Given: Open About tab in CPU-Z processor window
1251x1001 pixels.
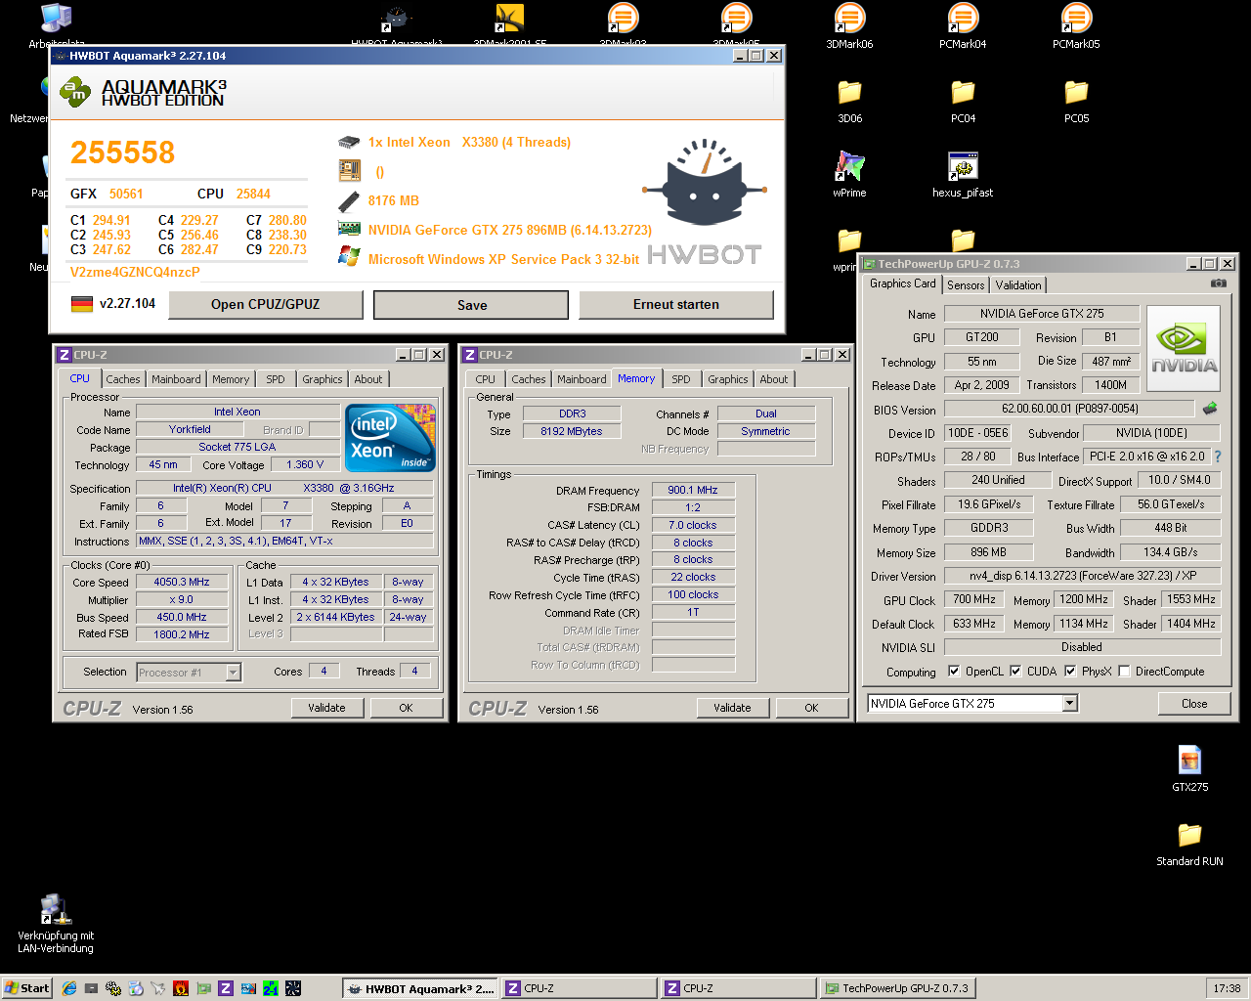Looking at the screenshot, I should click(x=368, y=379).
